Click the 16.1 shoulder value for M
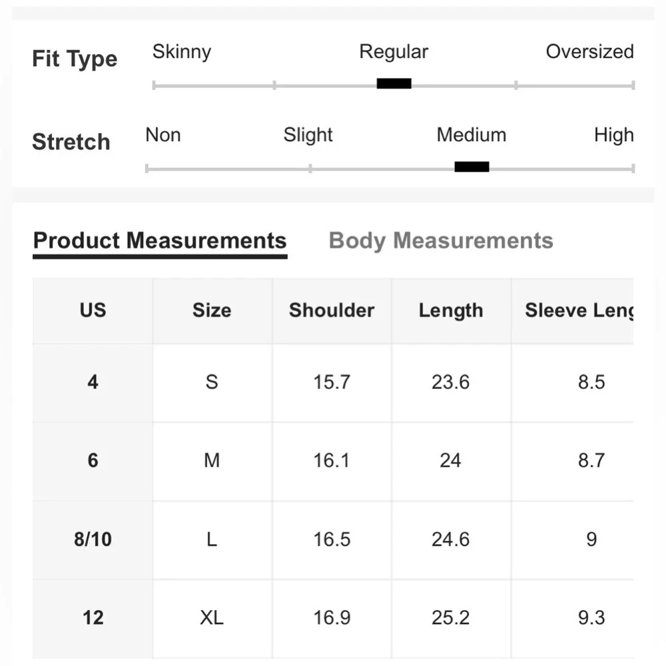The width and height of the screenshot is (666, 666). coord(332,461)
